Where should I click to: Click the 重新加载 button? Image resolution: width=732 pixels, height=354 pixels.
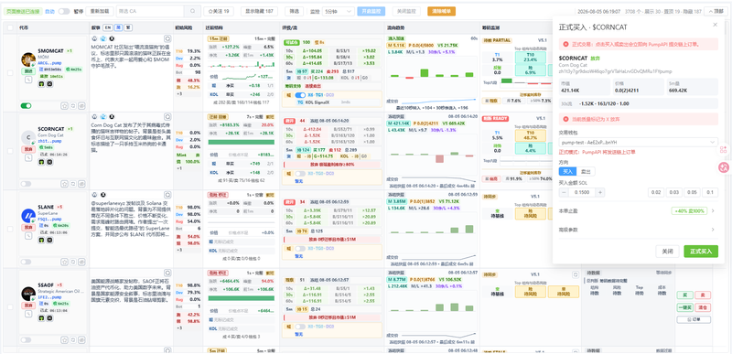point(99,11)
